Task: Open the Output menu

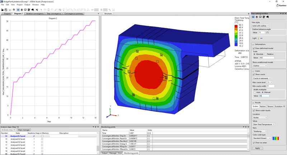Action: [x=27, y=5]
